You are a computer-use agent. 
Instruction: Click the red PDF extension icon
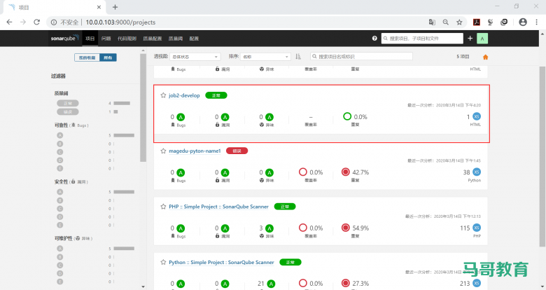tap(477, 22)
